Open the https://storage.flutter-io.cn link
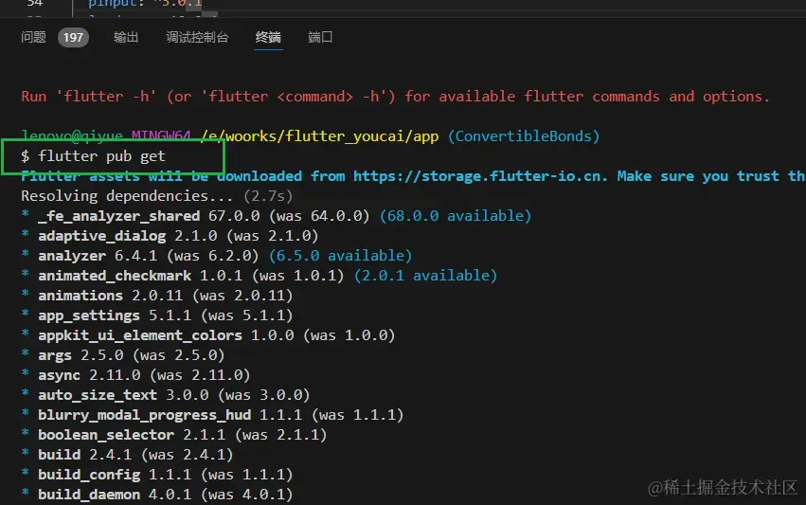This screenshot has height=505, width=806. point(476,176)
